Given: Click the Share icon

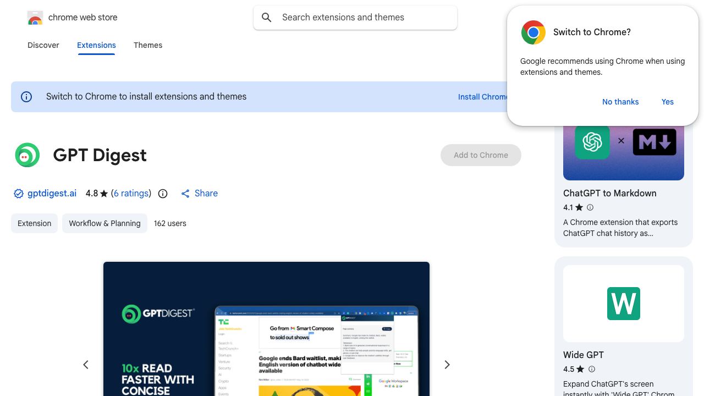Looking at the screenshot, I should pyautogui.click(x=185, y=194).
